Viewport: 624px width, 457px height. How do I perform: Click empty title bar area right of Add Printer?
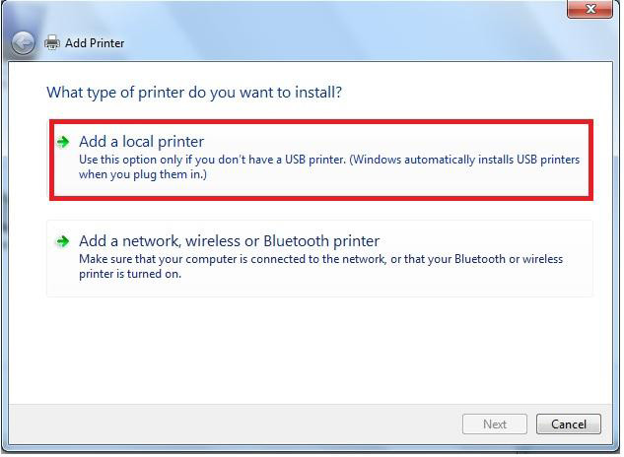(342, 42)
